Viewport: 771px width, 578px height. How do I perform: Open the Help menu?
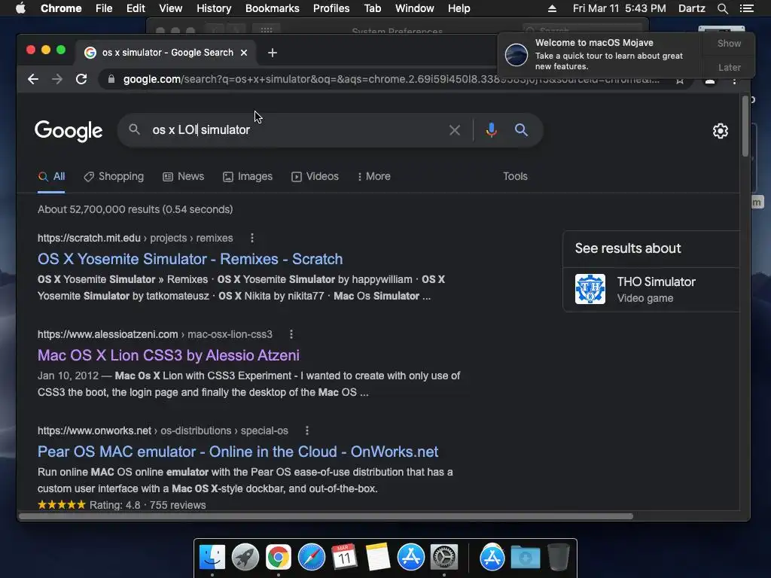[459, 8]
